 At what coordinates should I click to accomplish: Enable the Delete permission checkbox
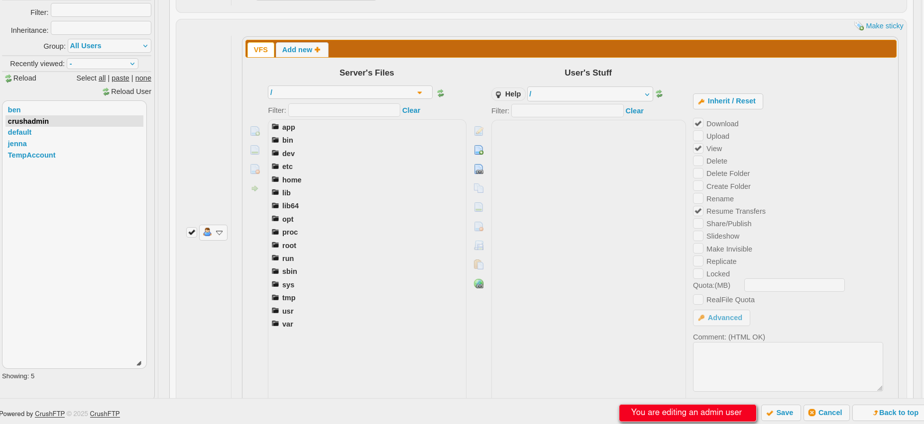pos(698,161)
